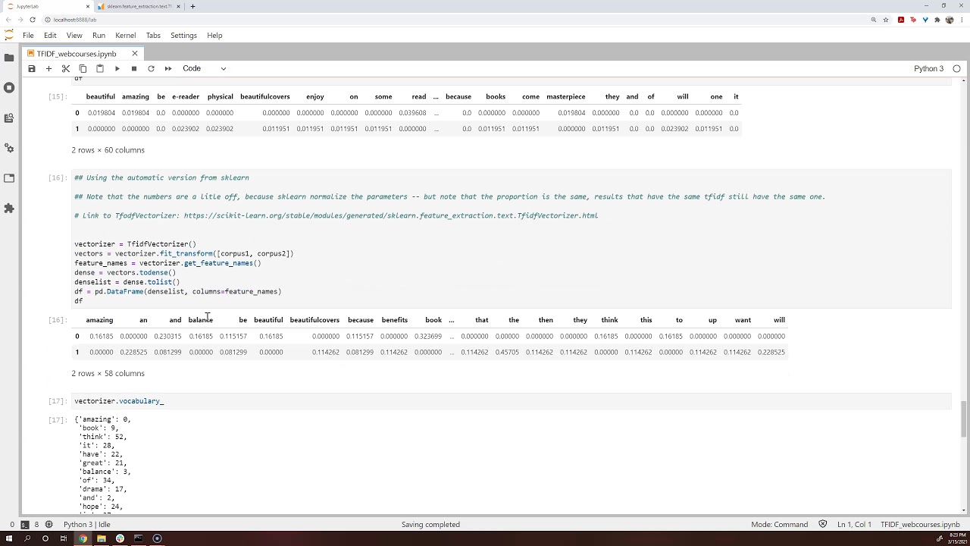Image resolution: width=970 pixels, height=546 pixels.
Task: Open Extension Manager puzzle sidebar icon
Action: point(9,208)
